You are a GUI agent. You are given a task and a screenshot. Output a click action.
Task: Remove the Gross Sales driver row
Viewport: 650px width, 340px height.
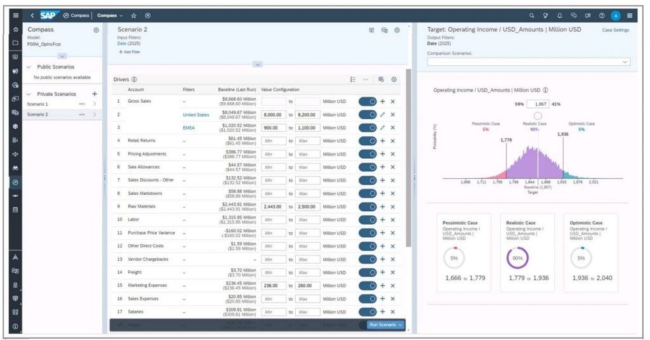pyautogui.click(x=392, y=101)
